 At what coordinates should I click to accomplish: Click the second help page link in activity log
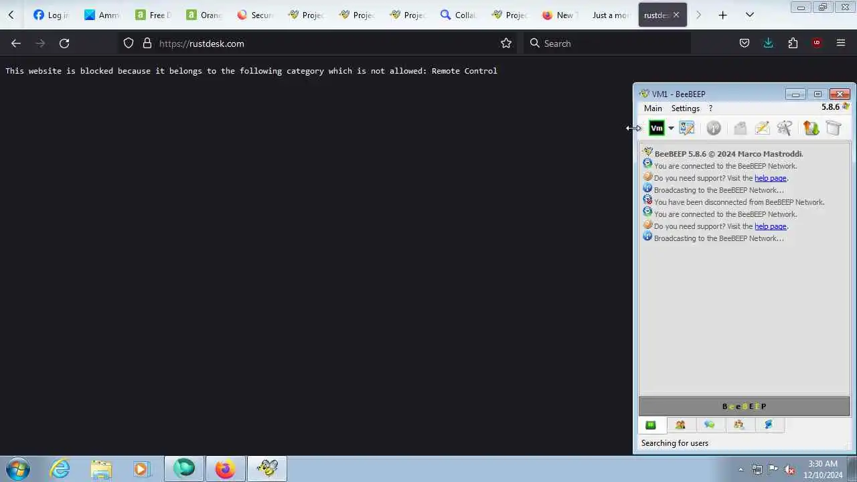770,226
